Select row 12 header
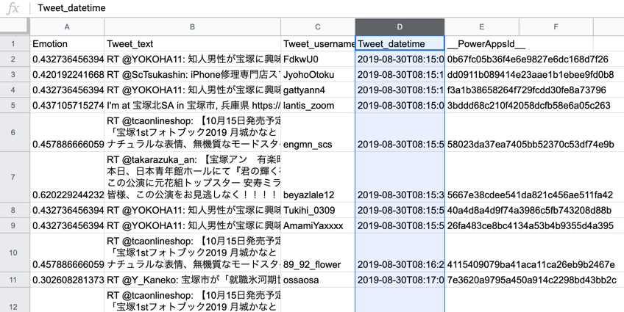The width and height of the screenshot is (624, 312). 14,300
